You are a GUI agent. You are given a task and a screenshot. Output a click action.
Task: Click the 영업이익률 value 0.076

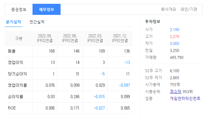tap(50, 85)
